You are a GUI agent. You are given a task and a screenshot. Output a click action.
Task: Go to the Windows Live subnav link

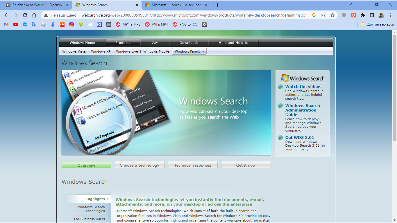click(127, 51)
